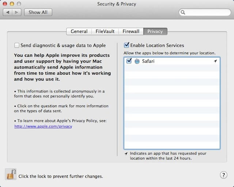The width and height of the screenshot is (234, 187).
Task: Click inside the search field
Action: pyautogui.click(x=205, y=12)
